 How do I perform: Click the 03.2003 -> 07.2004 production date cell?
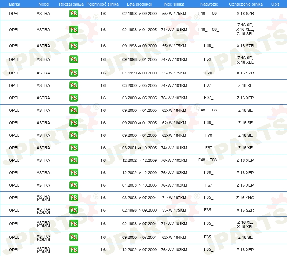[x=139, y=198]
